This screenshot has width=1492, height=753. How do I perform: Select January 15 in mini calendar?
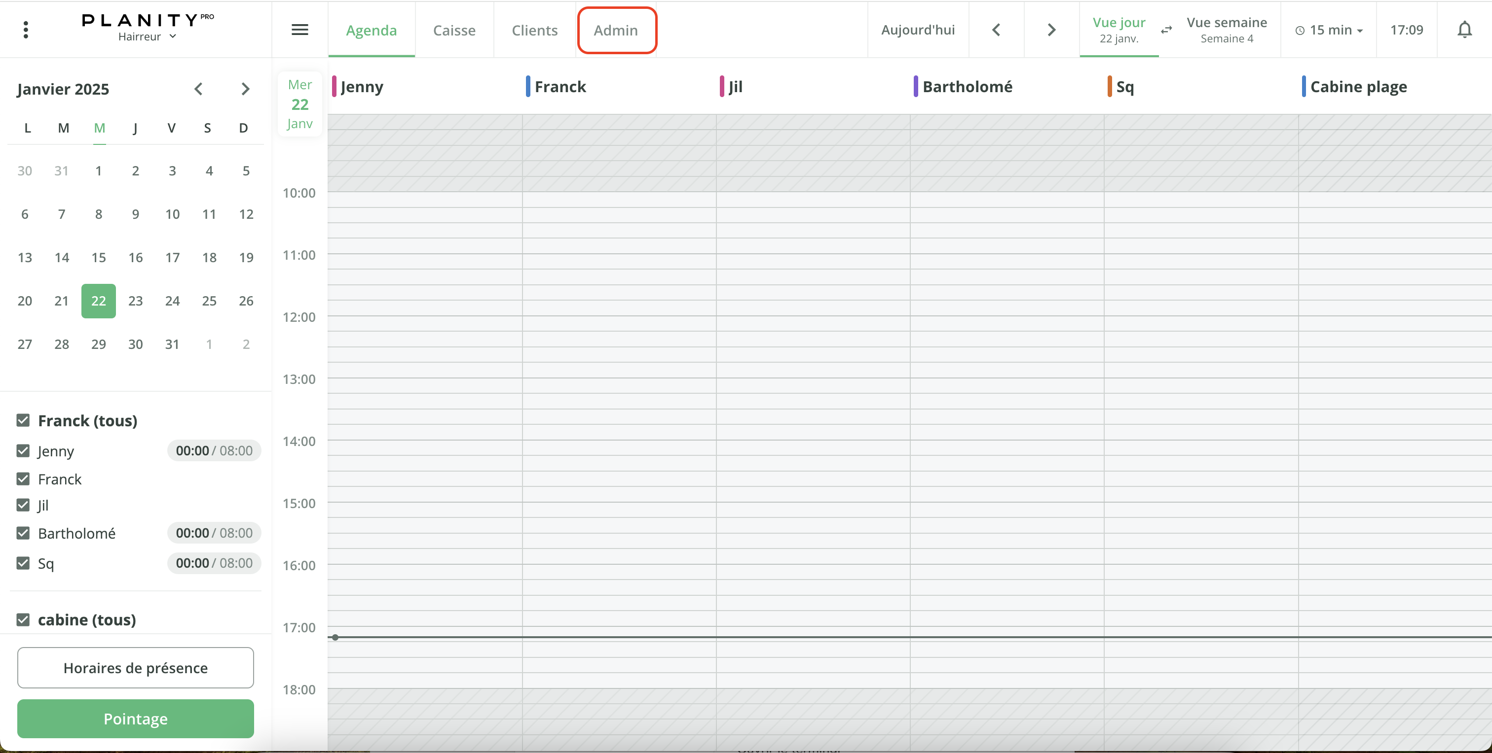point(99,257)
